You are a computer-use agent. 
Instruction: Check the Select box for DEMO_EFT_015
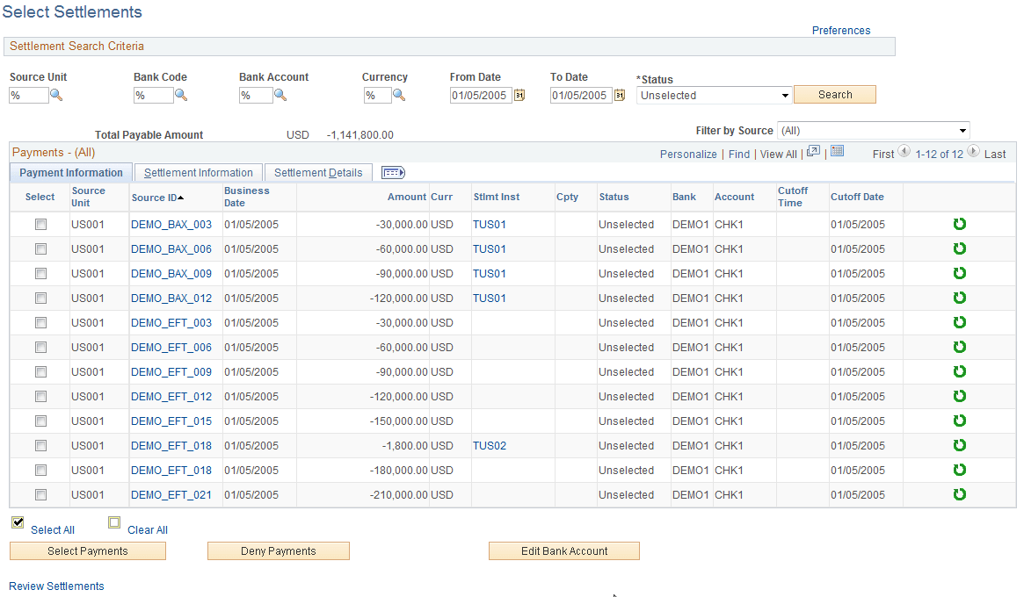click(x=40, y=421)
